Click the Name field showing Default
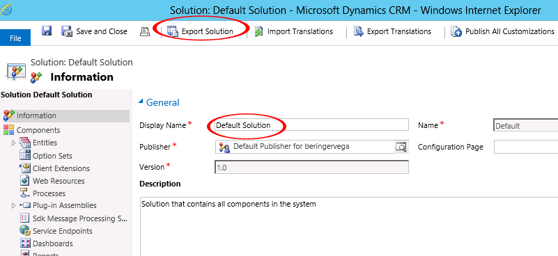The height and width of the screenshot is (256, 558). coord(526,125)
